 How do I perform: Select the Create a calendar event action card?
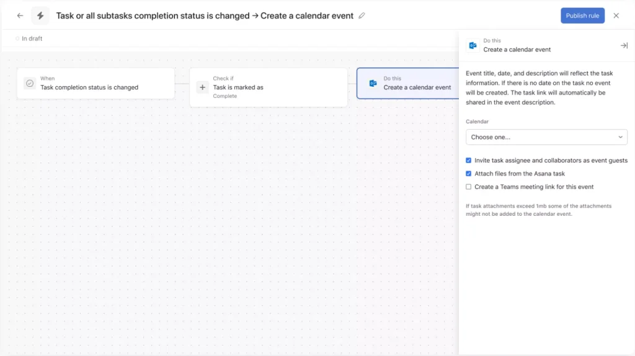(x=408, y=84)
